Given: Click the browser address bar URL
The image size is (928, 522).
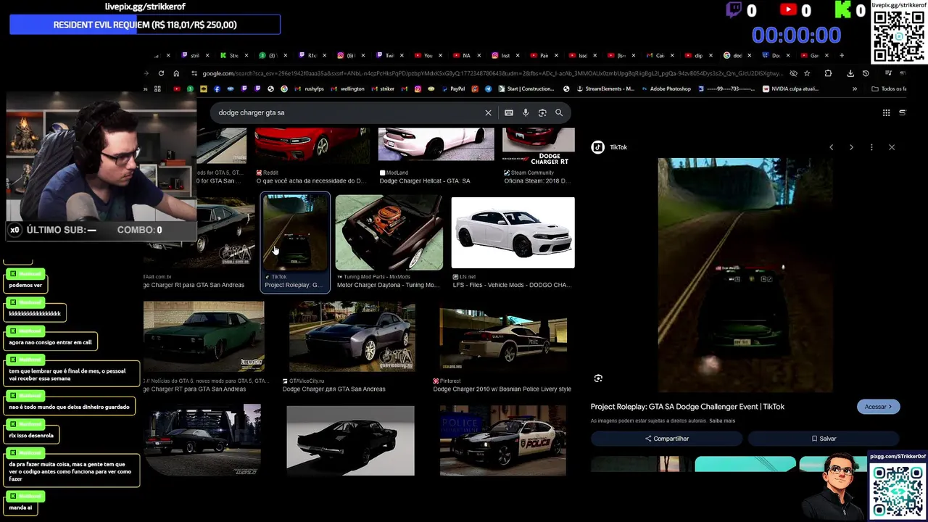Looking at the screenshot, I should (x=492, y=73).
